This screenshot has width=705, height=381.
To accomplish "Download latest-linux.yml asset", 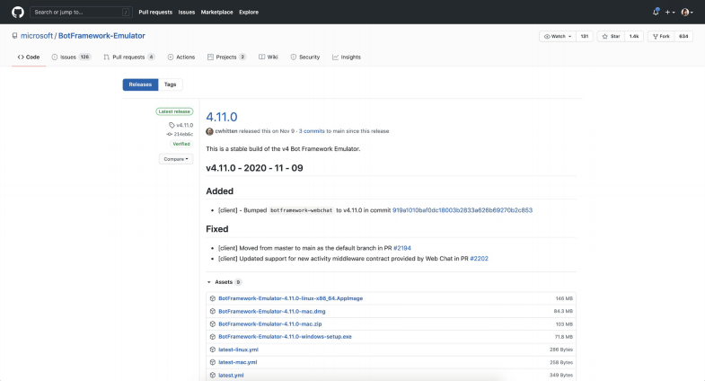I will (238, 350).
